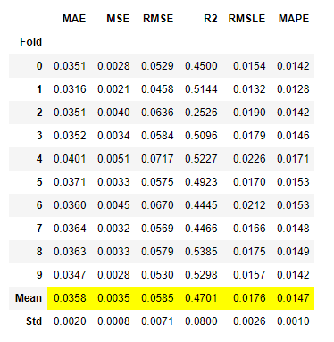Select the MSE column header
Screen dimensions: 334x342
click(118, 19)
